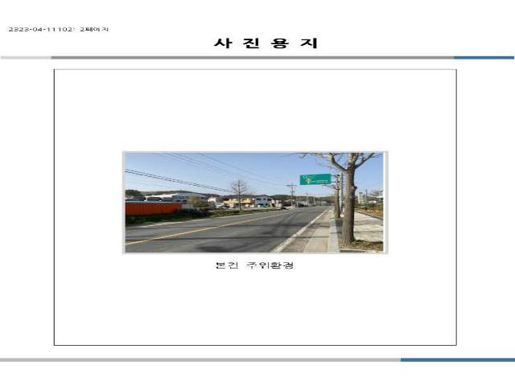
Task: Click the utility pole in the photo
Action: click(x=291, y=195)
